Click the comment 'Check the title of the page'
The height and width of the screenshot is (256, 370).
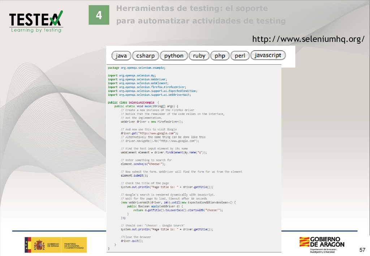point(145,183)
